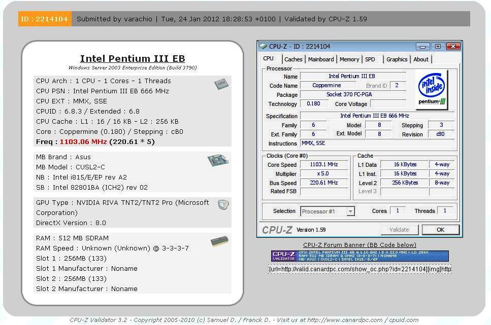Image resolution: width=491 pixels, height=325 pixels.
Task: Click the Slot 2 : 256MB (133) line
Action: (x=72, y=279)
